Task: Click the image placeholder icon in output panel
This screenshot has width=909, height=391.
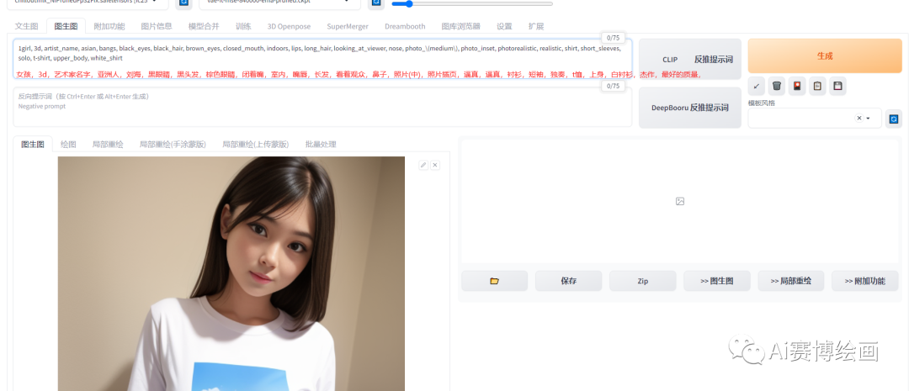Action: pos(680,201)
